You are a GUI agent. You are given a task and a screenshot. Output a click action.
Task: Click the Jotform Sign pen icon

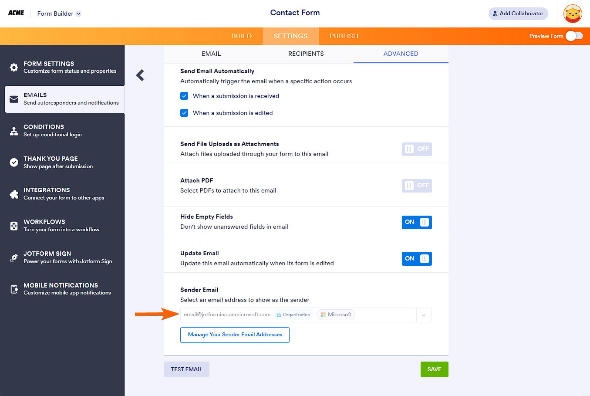[x=14, y=257]
